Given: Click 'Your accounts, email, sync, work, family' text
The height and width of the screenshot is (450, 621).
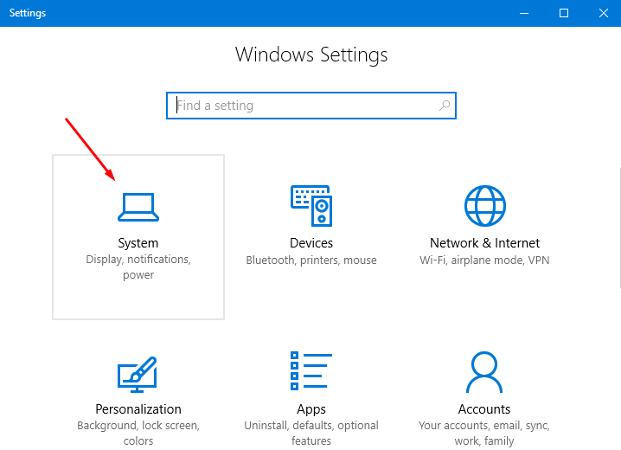Looking at the screenshot, I should pos(484,433).
